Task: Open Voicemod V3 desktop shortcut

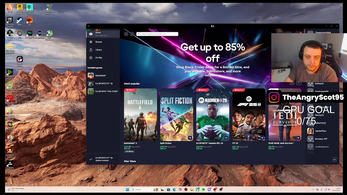Action: tap(30, 34)
